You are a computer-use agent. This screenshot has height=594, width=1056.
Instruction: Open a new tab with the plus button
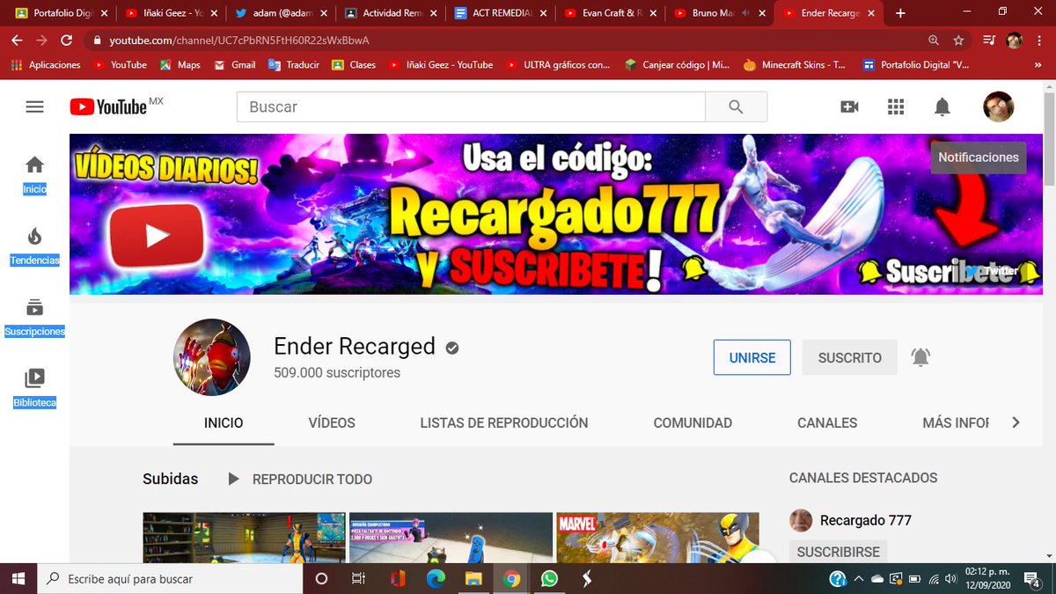coord(899,13)
